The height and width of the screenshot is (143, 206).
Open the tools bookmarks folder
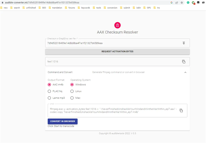click(x=97, y=8)
